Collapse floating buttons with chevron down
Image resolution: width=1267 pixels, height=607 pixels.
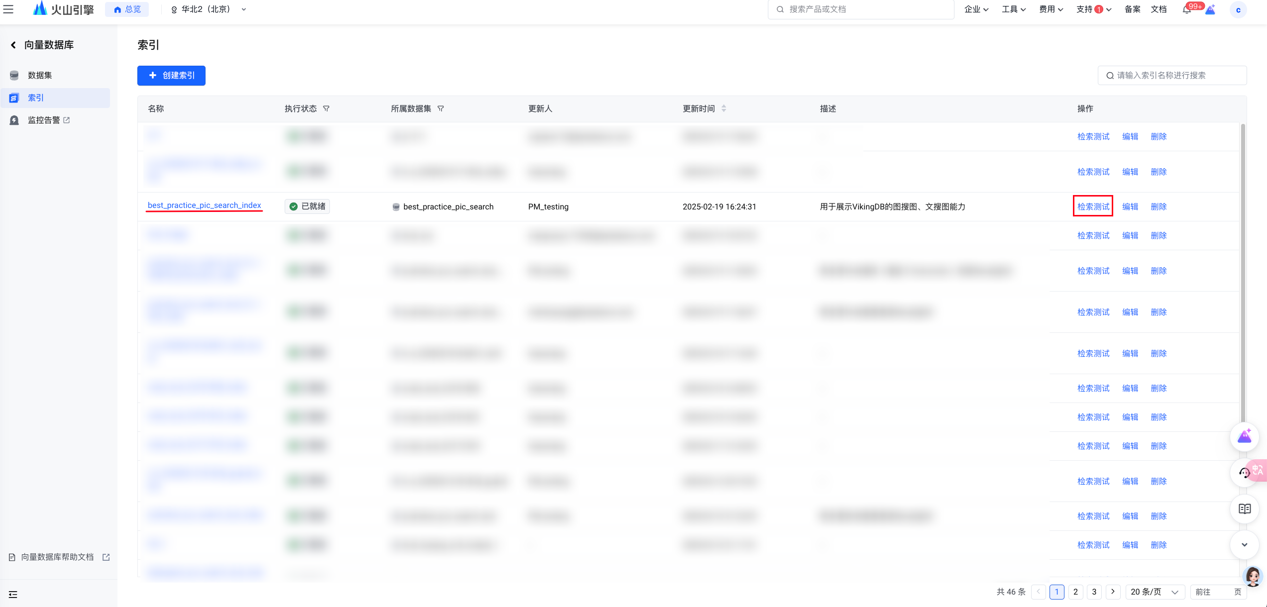tap(1244, 544)
